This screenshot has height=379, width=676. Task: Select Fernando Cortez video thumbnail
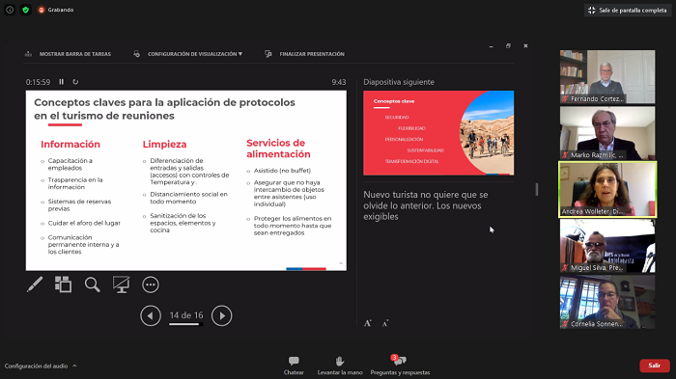607,76
